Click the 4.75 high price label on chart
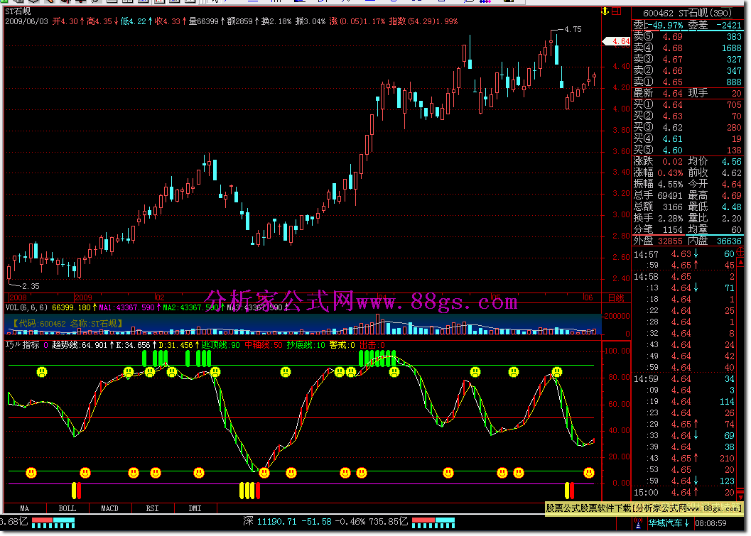 tap(573, 29)
